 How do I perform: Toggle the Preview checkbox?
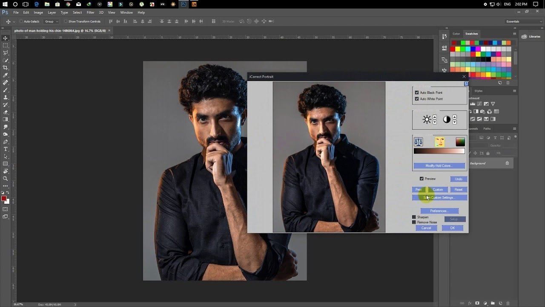(x=422, y=179)
